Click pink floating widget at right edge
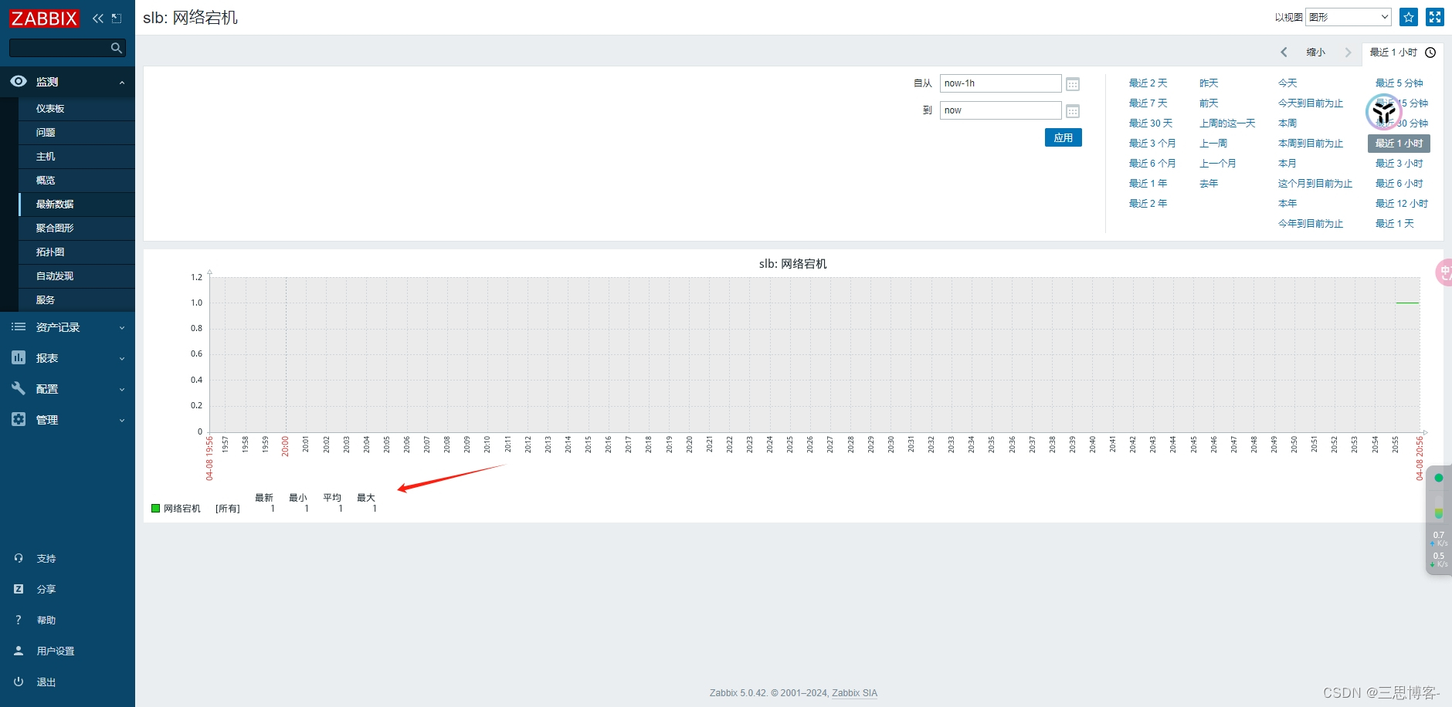Image resolution: width=1452 pixels, height=707 pixels. 1444,272
